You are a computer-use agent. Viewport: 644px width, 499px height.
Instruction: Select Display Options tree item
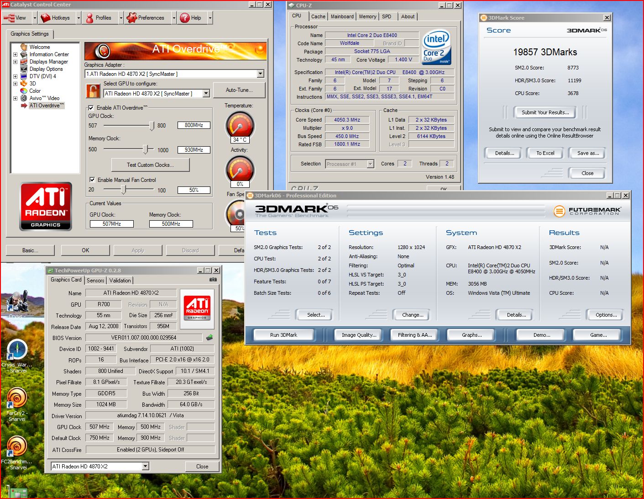pyautogui.click(x=46, y=69)
